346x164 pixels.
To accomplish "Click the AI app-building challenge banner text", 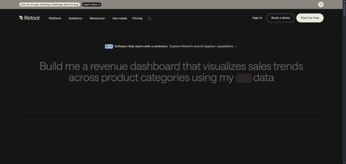I will click(x=50, y=4).
